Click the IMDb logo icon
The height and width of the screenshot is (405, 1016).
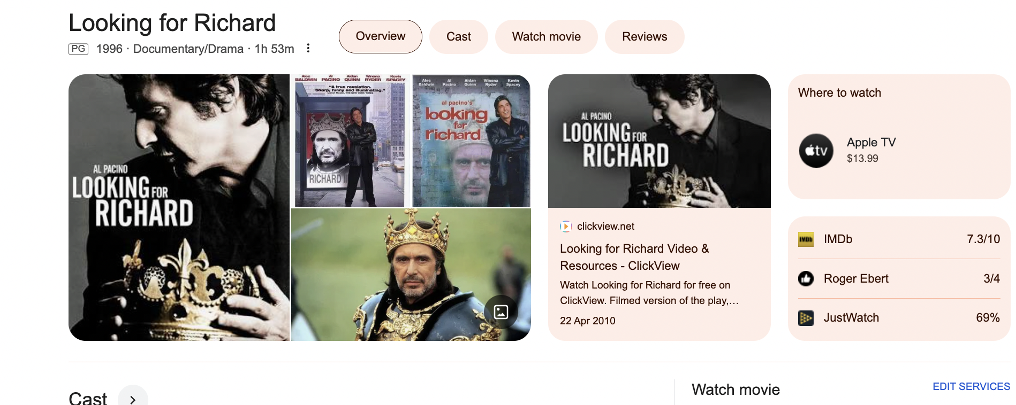(x=806, y=239)
